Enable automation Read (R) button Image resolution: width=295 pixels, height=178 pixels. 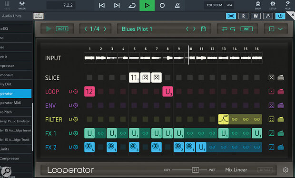coord(243,16)
